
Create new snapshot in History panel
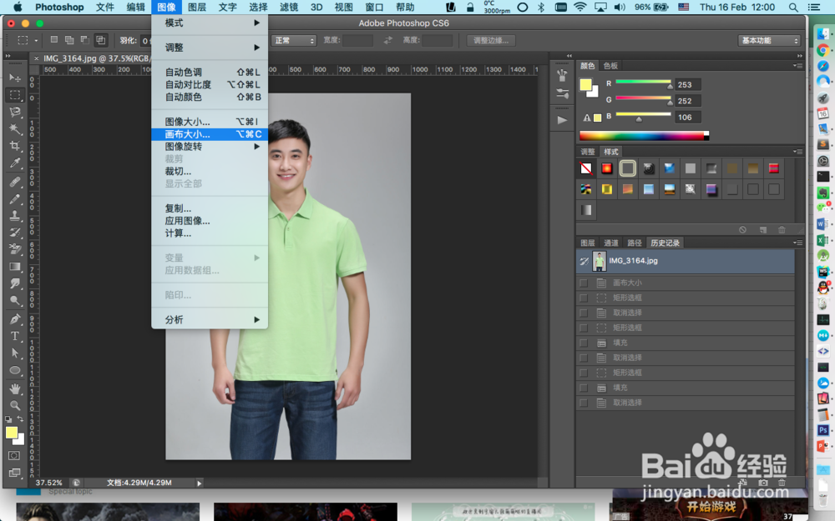click(x=763, y=482)
